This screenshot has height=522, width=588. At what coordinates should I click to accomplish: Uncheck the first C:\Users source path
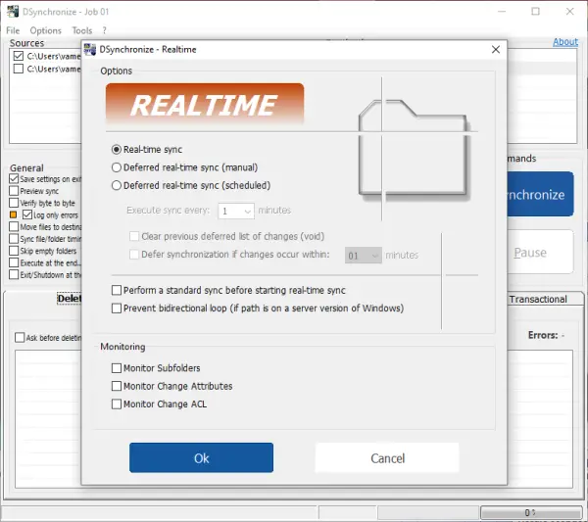point(19,56)
